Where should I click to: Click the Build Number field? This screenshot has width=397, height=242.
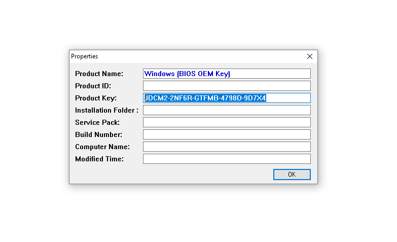pos(227,134)
